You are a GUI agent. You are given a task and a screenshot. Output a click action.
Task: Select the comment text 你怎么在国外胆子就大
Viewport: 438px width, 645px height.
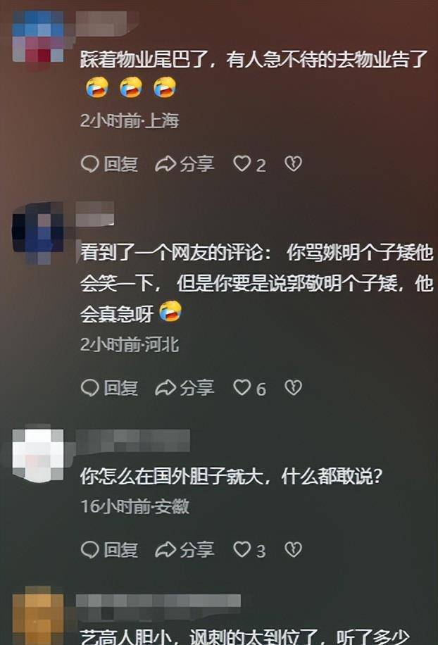pyautogui.click(x=171, y=477)
